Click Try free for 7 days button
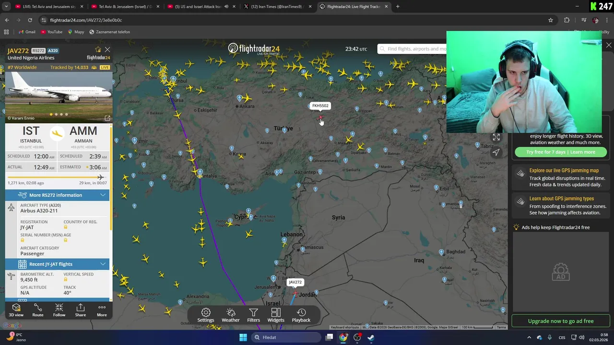Image resolution: width=614 pixels, height=345 pixels. (x=561, y=152)
